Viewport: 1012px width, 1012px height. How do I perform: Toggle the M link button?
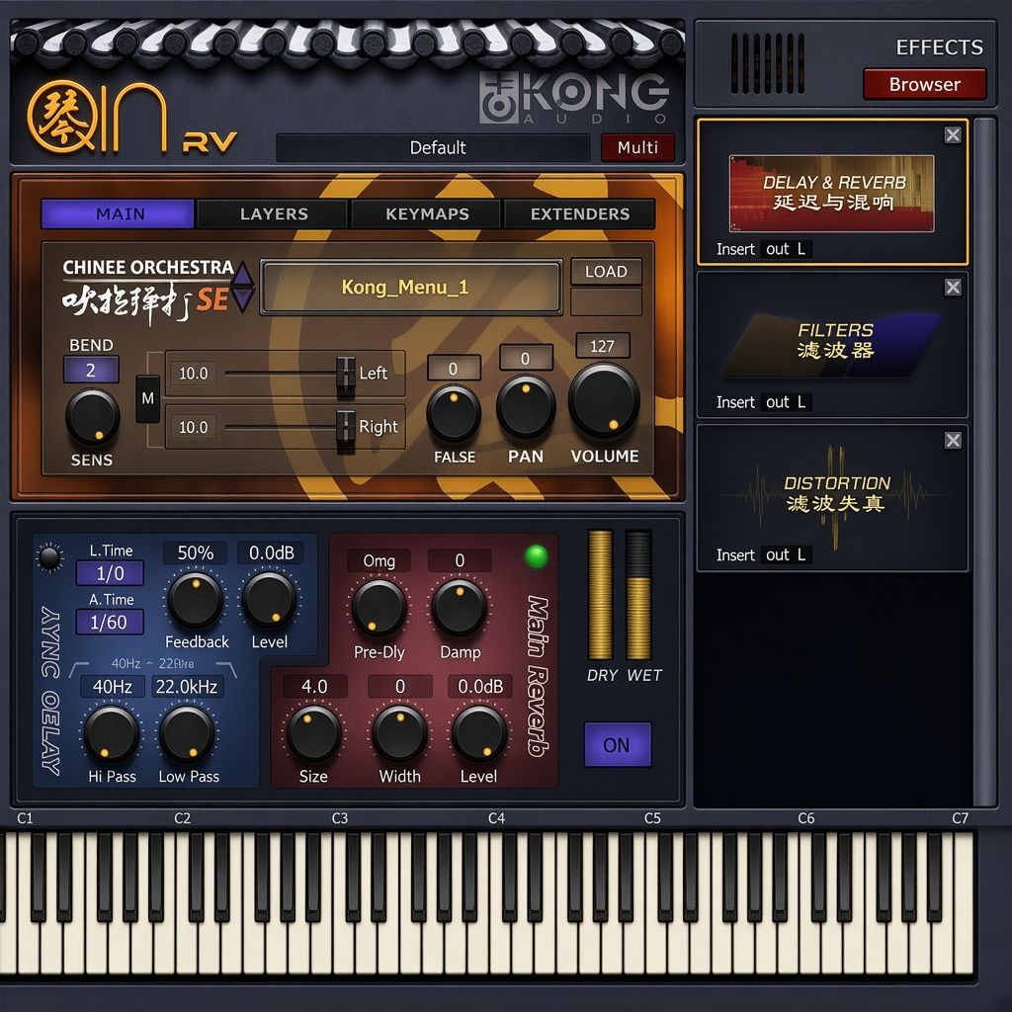[x=148, y=399]
